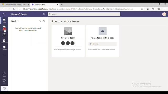Open the Apps store icon

click(x=4, y=74)
